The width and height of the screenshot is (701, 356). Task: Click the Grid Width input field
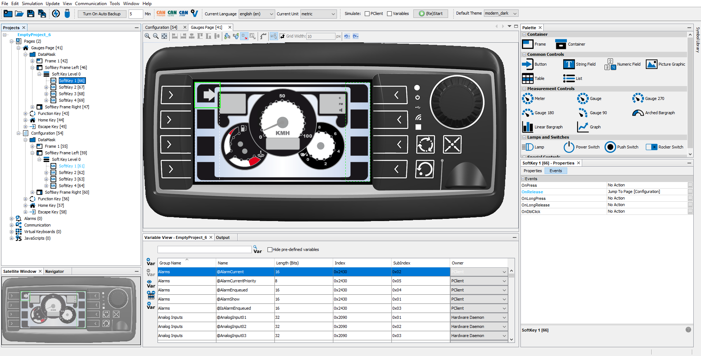(x=321, y=36)
